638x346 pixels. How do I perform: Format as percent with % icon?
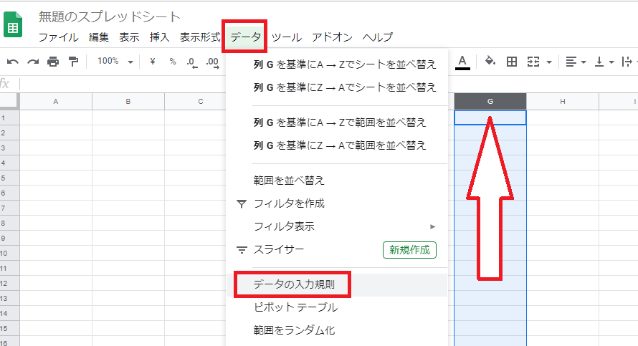173,62
